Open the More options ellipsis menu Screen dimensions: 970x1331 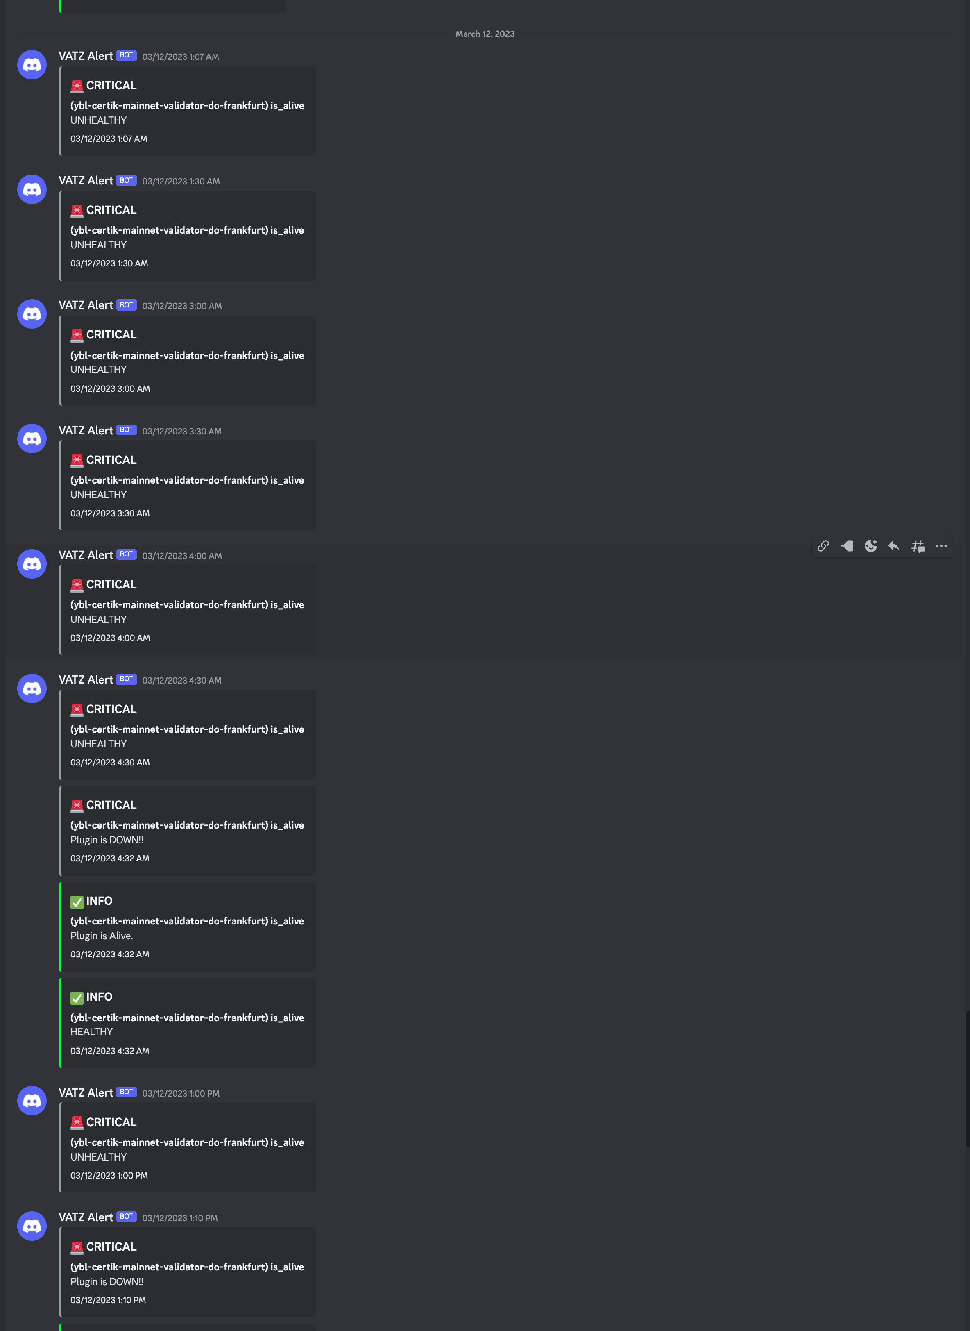click(941, 546)
